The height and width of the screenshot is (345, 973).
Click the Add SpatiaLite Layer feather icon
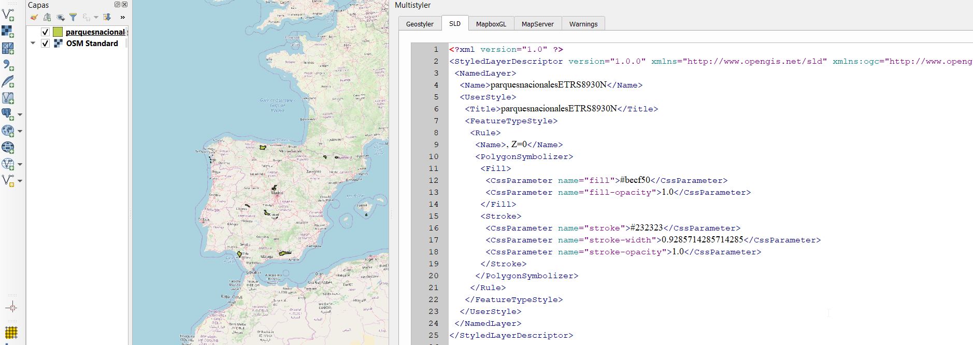pos(8,81)
